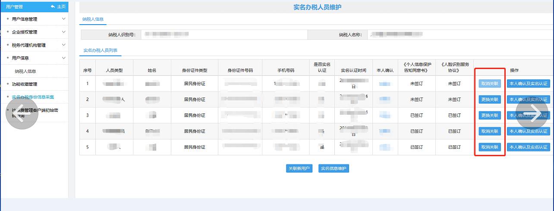Open 纳税人信息 sidebar sub-item

[x=25, y=71]
